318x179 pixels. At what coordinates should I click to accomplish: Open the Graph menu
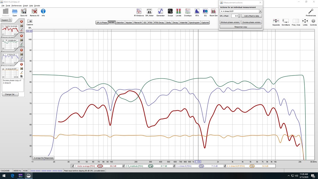[x=25, y=6]
